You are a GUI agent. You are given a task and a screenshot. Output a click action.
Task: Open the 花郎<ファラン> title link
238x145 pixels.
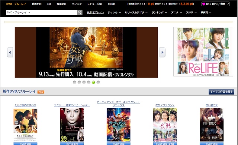point(165,105)
